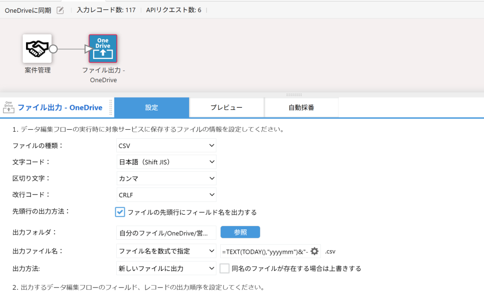Select the OneDrive file output node

(x=103, y=49)
